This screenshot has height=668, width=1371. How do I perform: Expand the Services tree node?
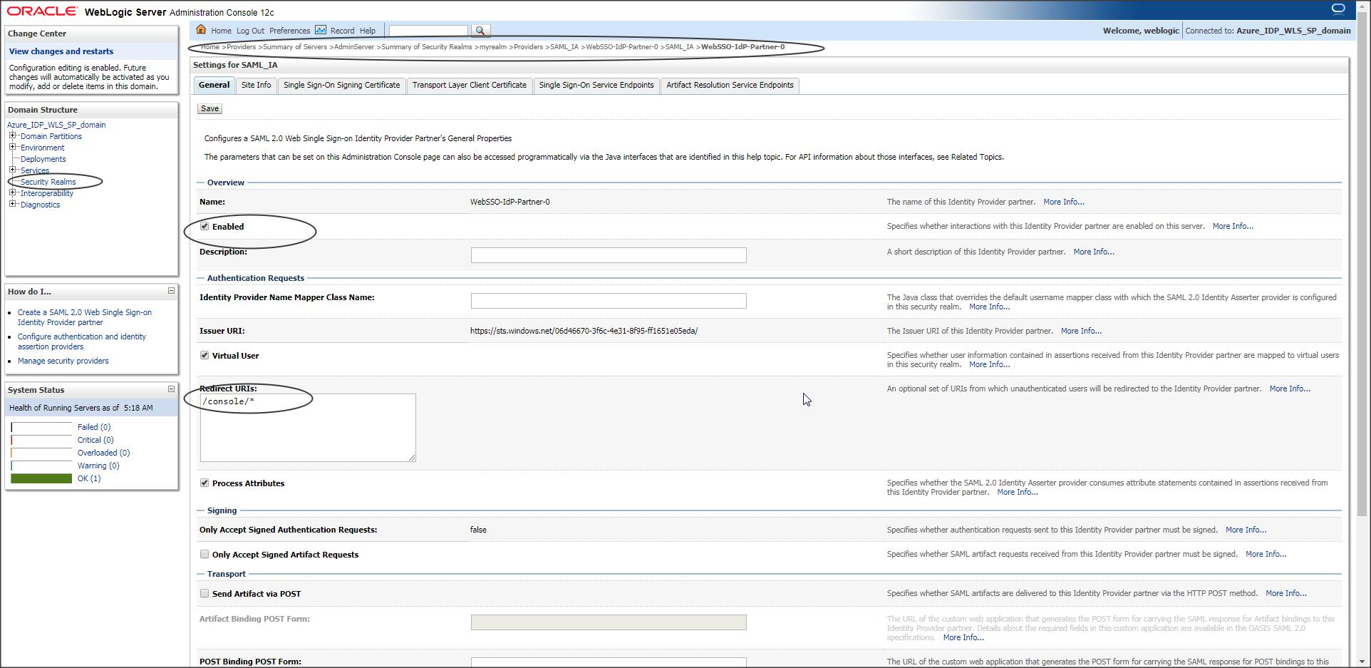[12, 170]
